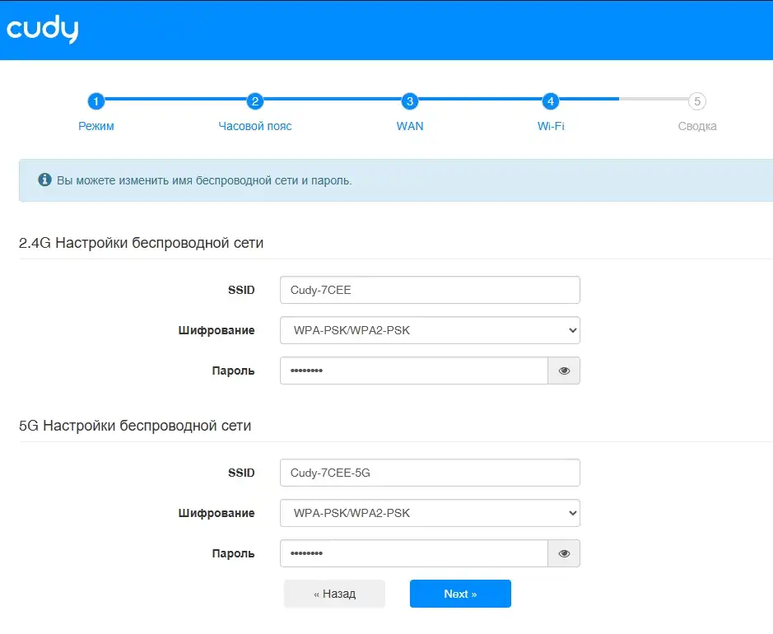Image resolution: width=773 pixels, height=634 pixels.
Task: Click the step circle numbered 2
Action: pyautogui.click(x=255, y=101)
